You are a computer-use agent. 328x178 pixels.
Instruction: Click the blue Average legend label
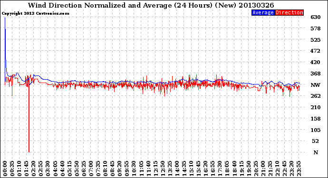263,12
